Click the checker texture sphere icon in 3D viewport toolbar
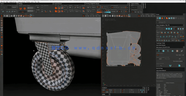This screenshot has width=186, height=96. pyautogui.click(x=17, y=16)
